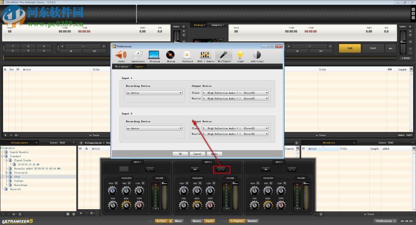Toggle Input 2 ON button
This screenshot has width=416, height=225.
[x=195, y=169]
